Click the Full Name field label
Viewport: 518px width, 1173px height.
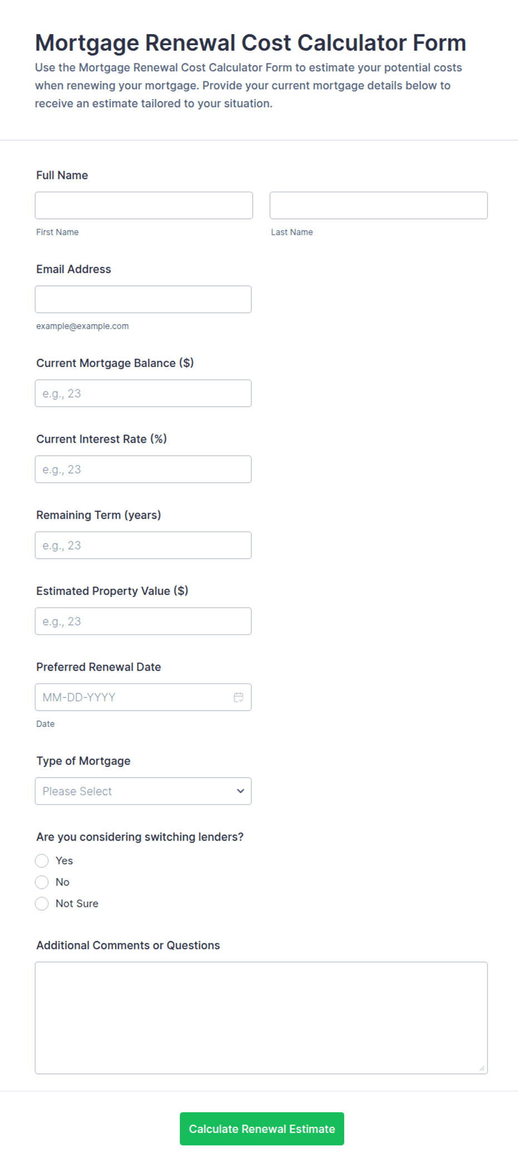click(x=62, y=175)
